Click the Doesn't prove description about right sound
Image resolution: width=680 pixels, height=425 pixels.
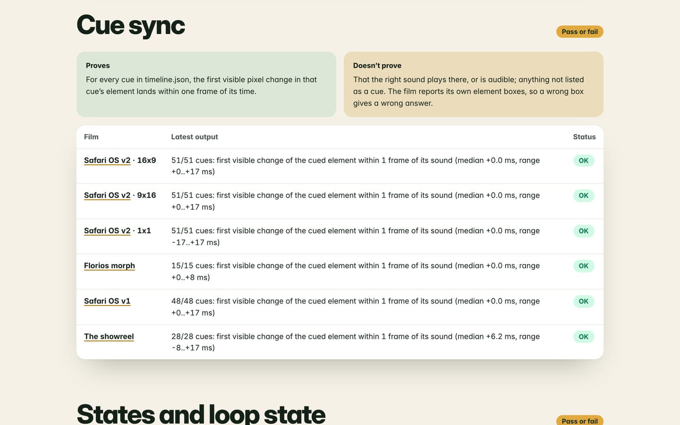pyautogui.click(x=468, y=91)
